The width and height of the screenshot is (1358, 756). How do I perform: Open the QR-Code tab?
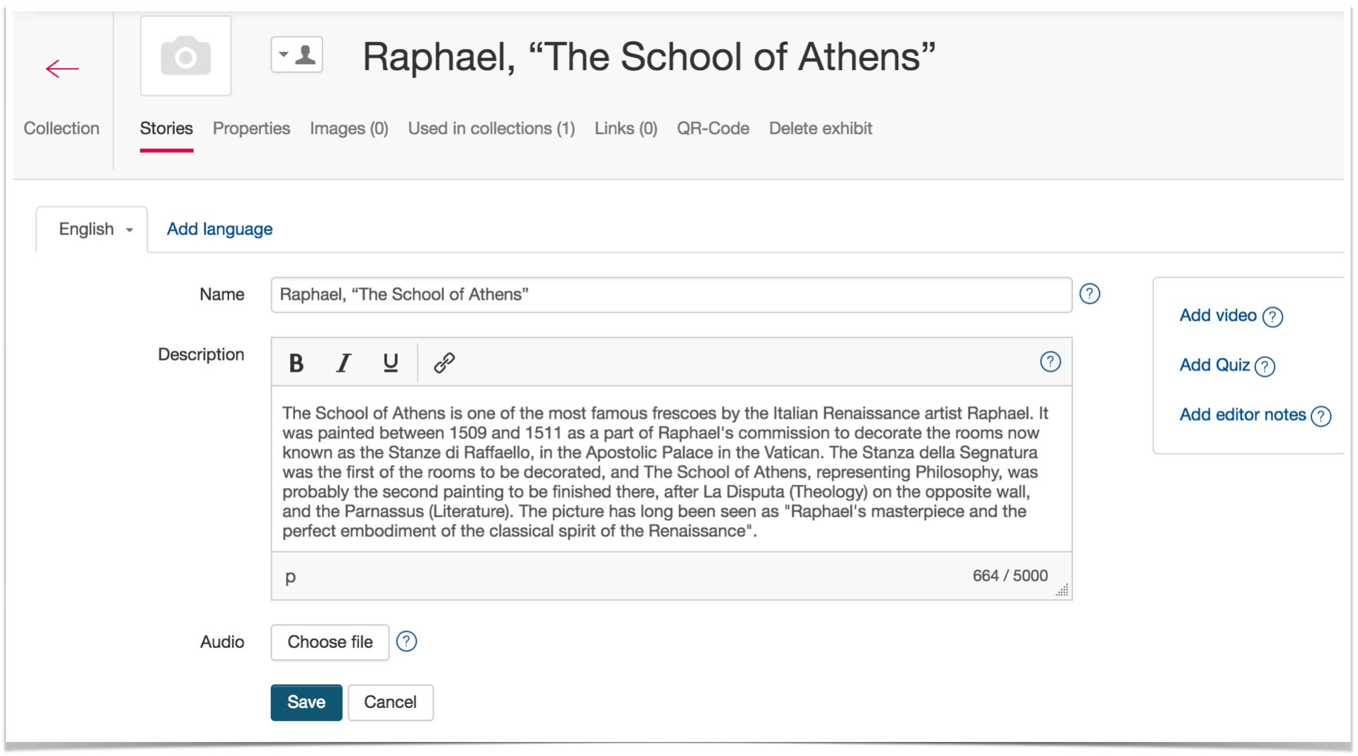(x=712, y=128)
